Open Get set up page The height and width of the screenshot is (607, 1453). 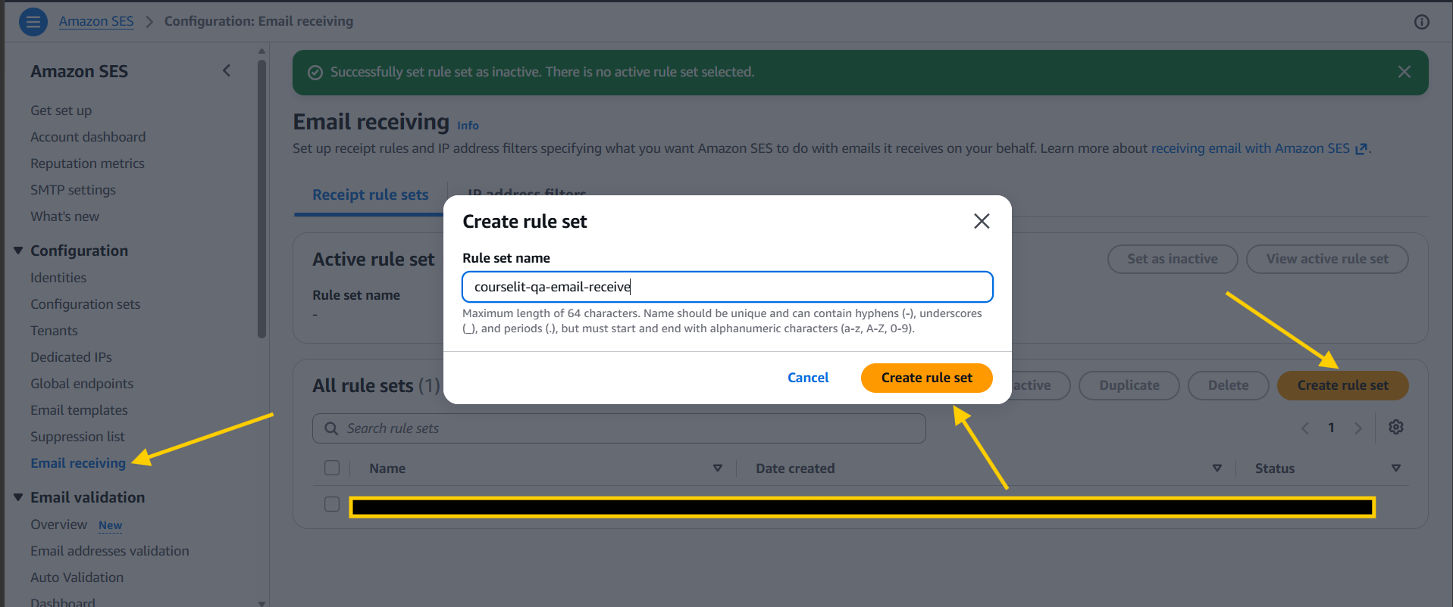(61, 111)
